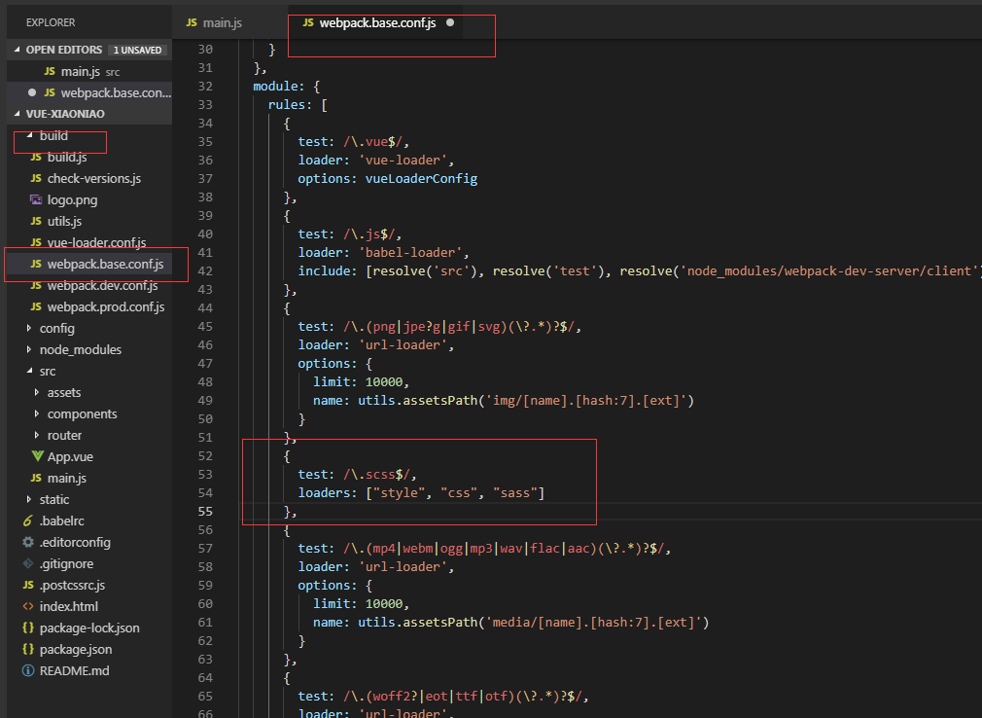
Task: Click the 'img/[name].[hash:7].[ext]' string
Action: point(587,401)
